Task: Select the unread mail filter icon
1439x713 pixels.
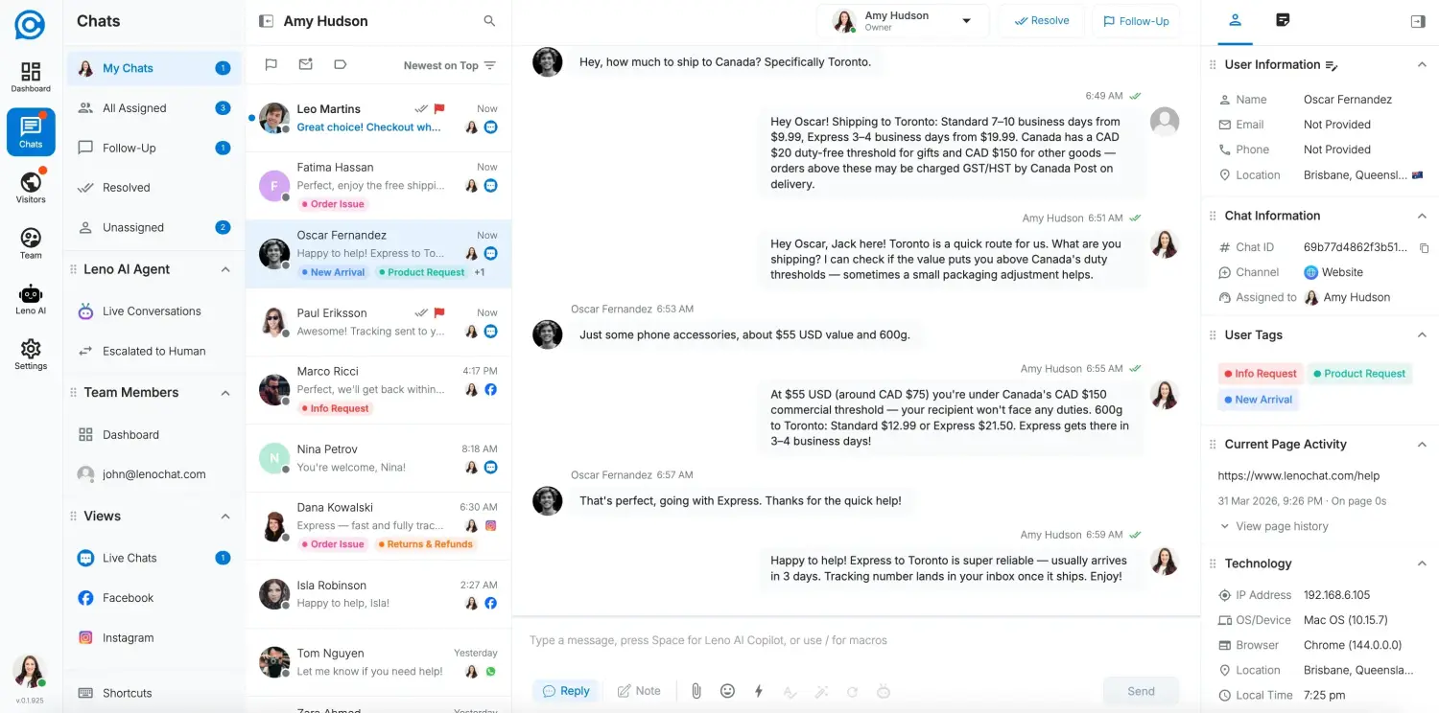Action: pyautogui.click(x=305, y=64)
